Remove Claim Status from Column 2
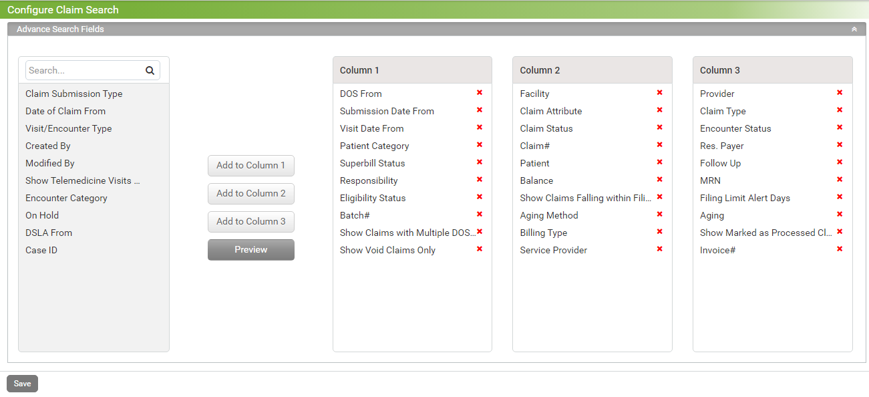The image size is (869, 397). 660,128
